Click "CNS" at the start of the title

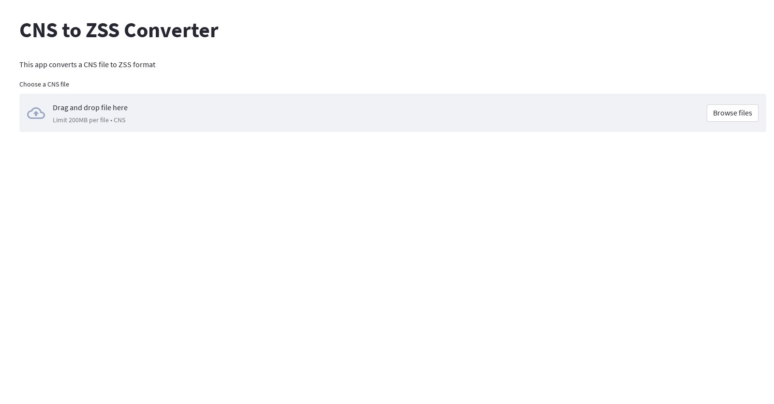pyautogui.click(x=38, y=30)
